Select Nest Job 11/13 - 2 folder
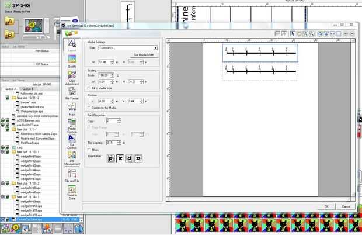Image resolution: width=362 pixels, height=235 pixels. tap(28, 184)
